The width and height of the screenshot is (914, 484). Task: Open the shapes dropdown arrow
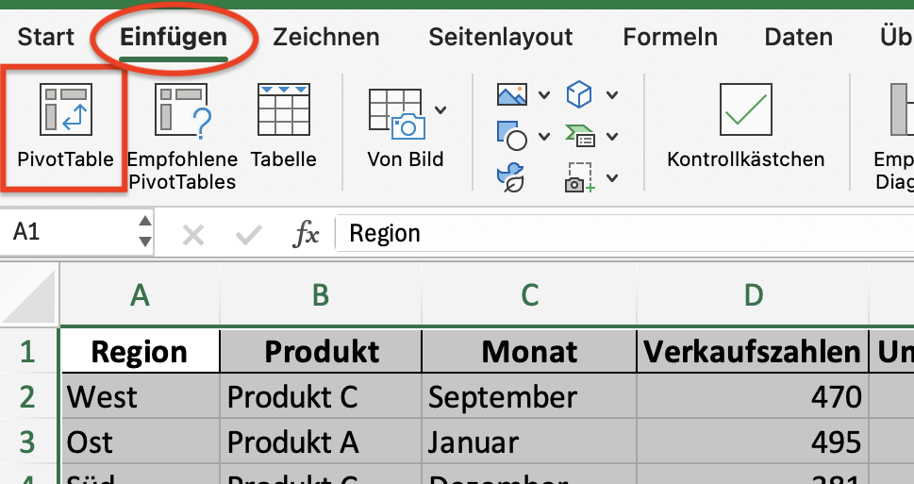(x=544, y=137)
